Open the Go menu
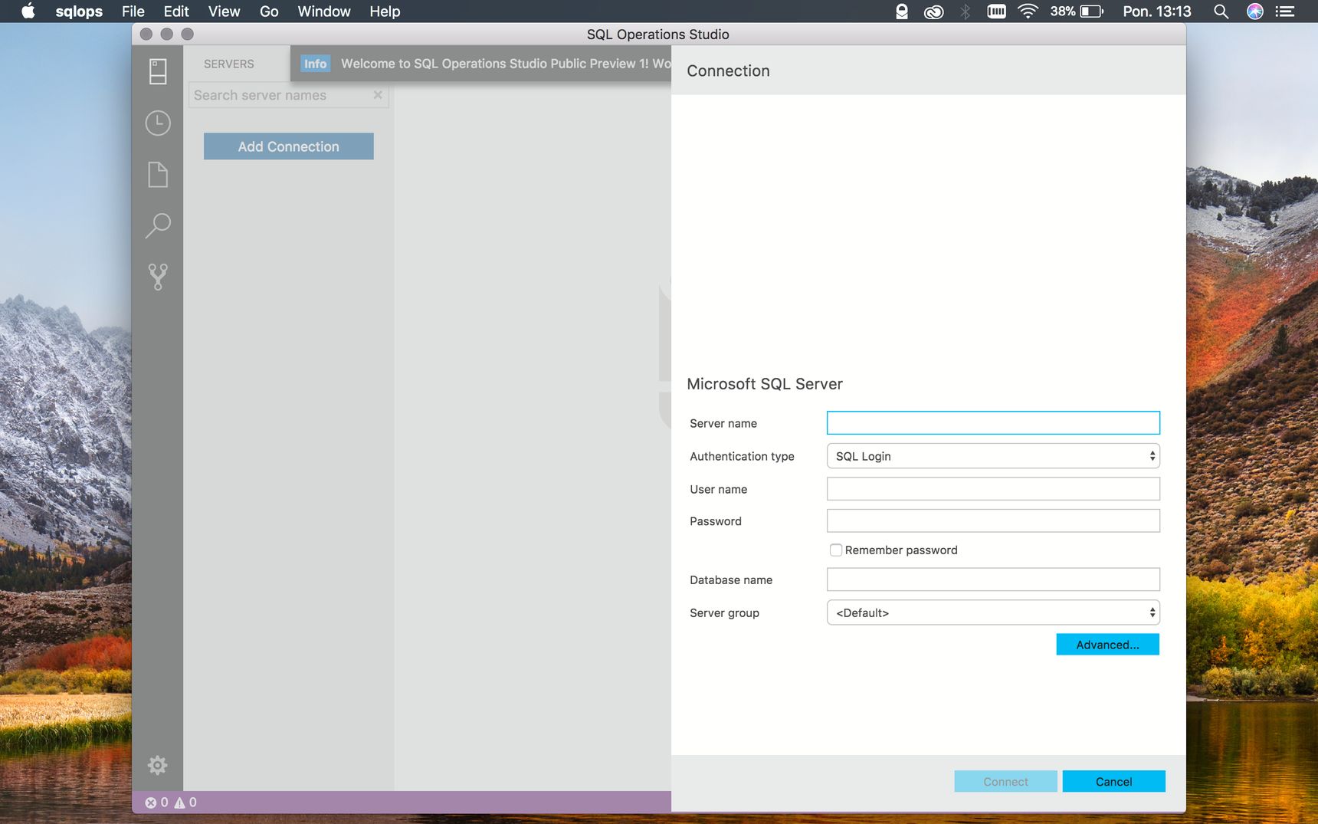This screenshot has width=1318, height=824. [x=269, y=11]
